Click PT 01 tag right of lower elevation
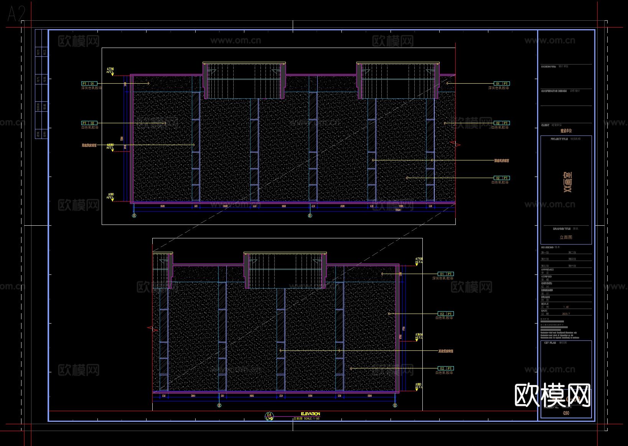This screenshot has height=446, width=628. [x=446, y=274]
